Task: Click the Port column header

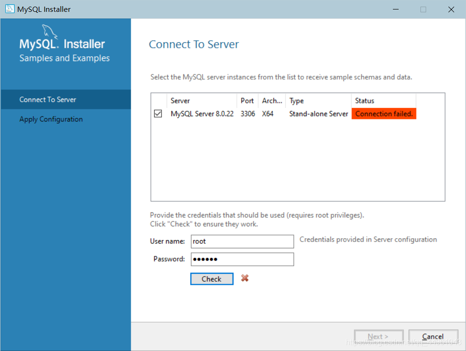Action: point(247,100)
